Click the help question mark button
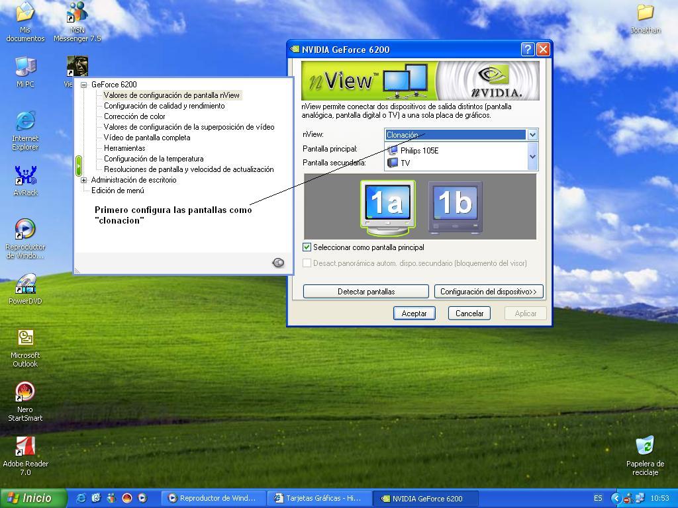Screen dimensions: 678x508 tap(527, 50)
